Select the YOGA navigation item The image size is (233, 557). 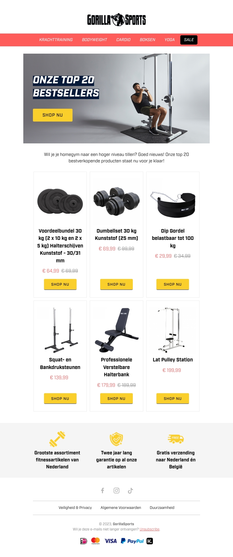click(170, 40)
